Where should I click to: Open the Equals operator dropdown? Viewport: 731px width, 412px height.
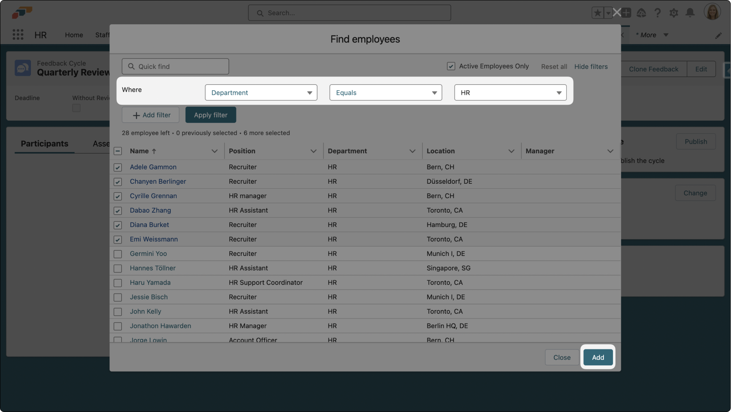point(385,93)
